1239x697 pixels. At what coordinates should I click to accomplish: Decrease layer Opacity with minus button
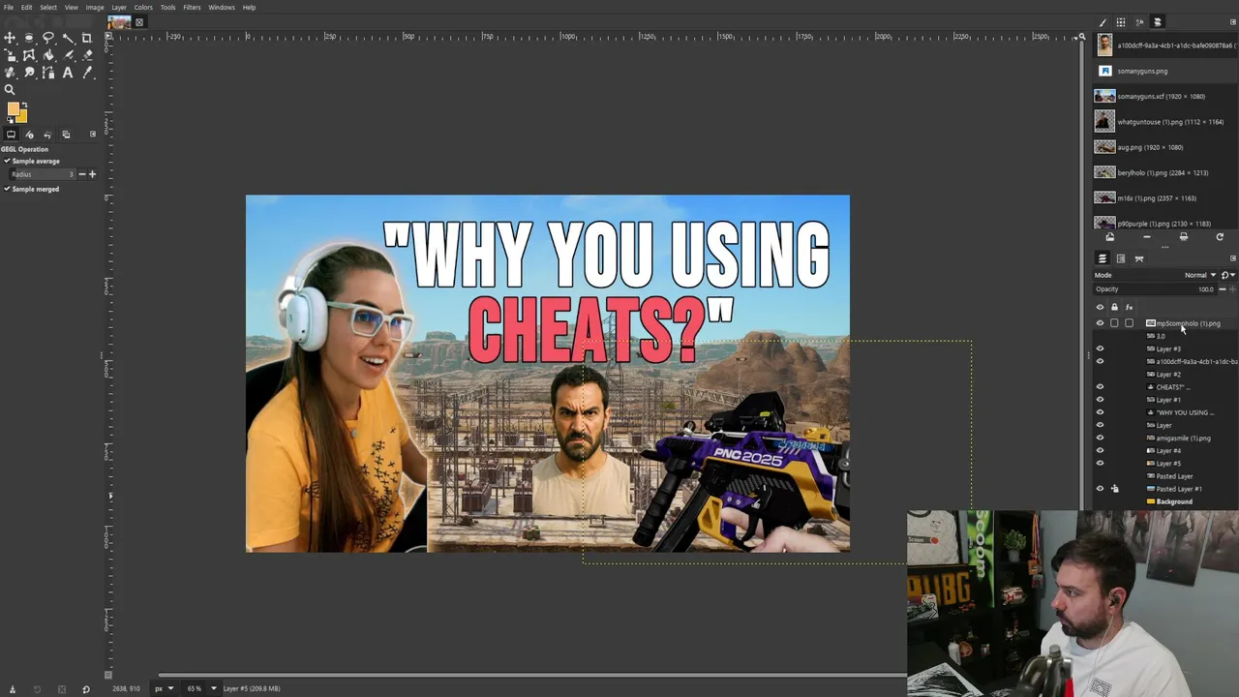[1223, 289]
